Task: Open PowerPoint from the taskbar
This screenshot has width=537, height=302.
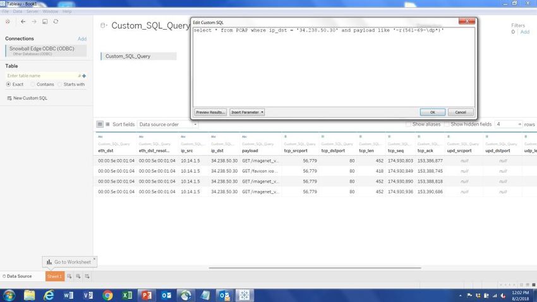Action: (147, 295)
